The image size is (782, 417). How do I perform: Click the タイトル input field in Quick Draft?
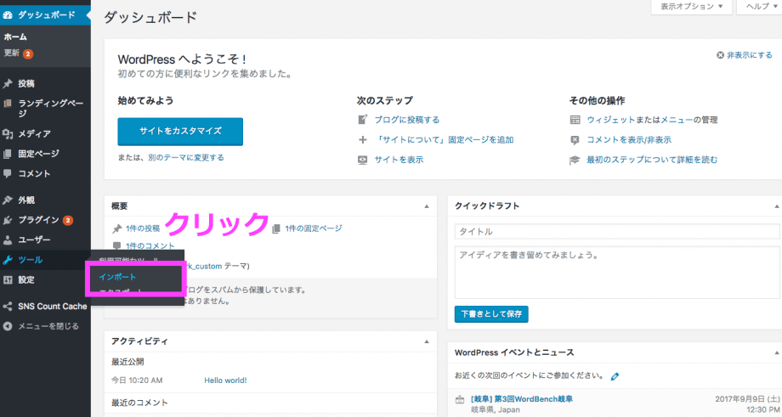616,231
